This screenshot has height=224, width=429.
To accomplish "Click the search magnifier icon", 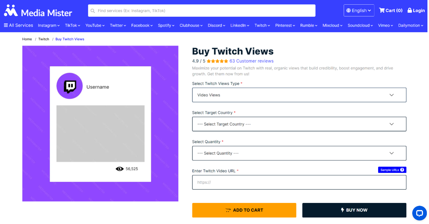I will coord(93,11).
